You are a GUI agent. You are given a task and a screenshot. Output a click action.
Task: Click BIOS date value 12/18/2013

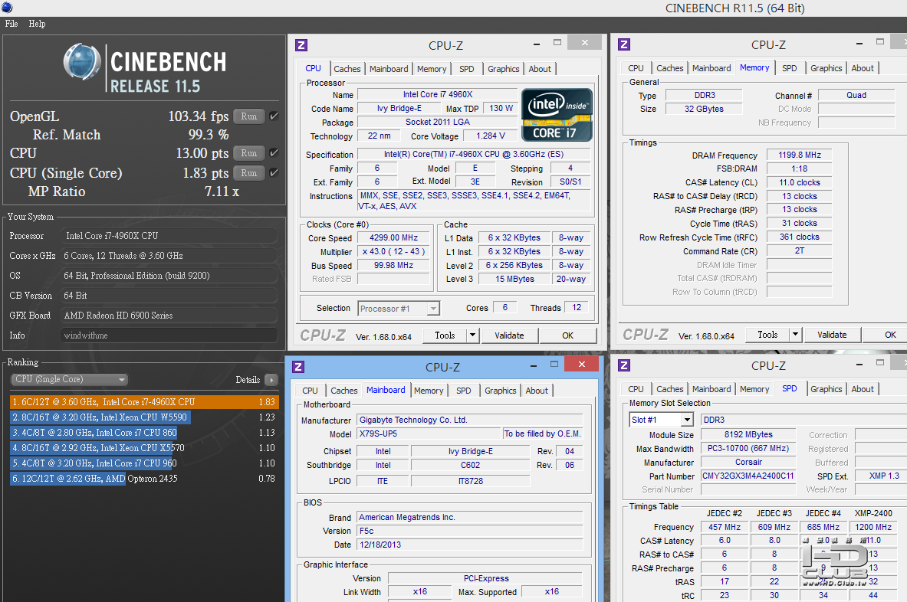pos(470,545)
